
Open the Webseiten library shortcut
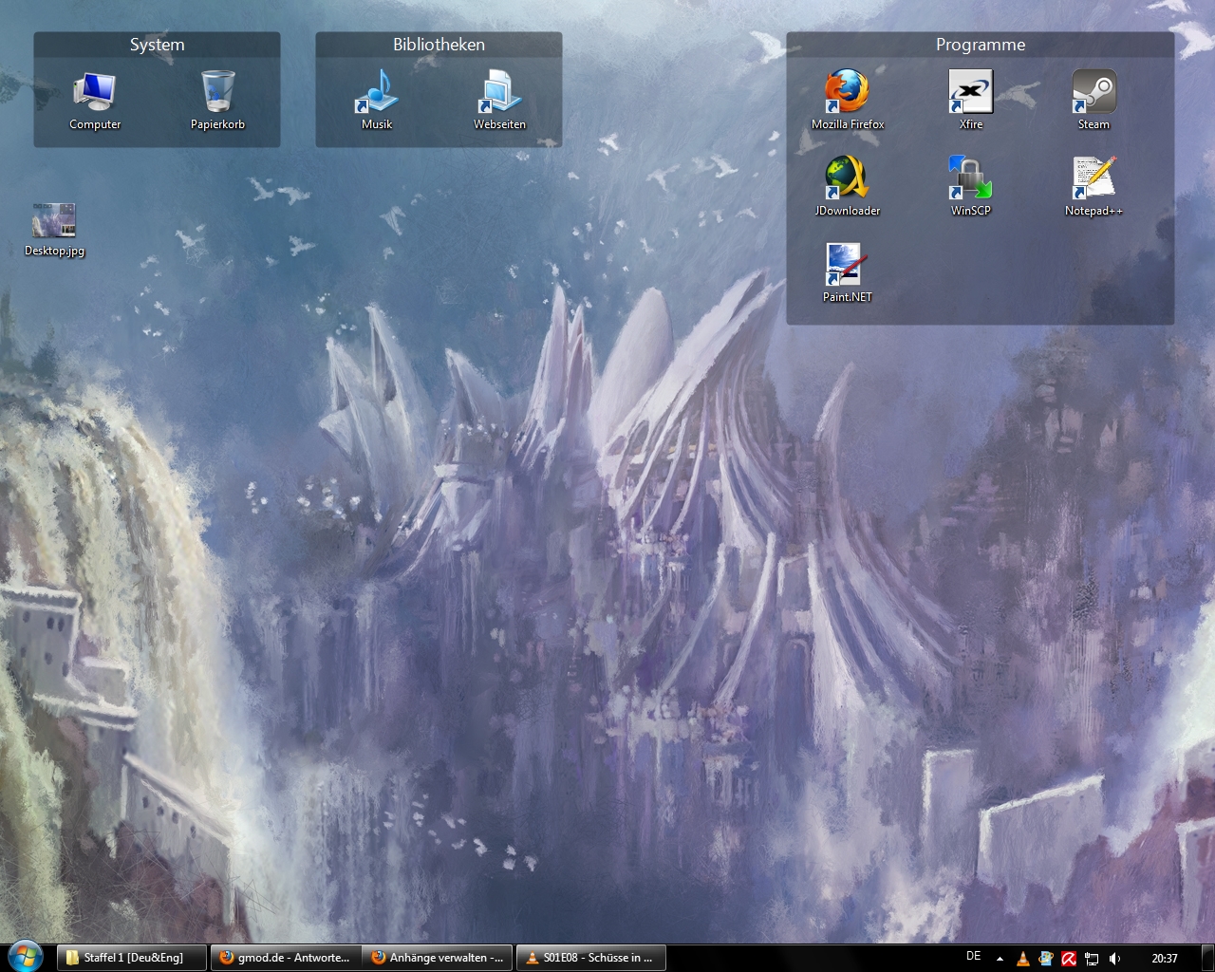[499, 93]
